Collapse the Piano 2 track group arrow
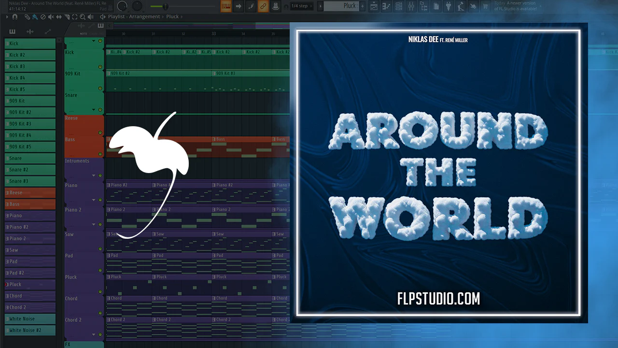The height and width of the screenshot is (348, 618). (x=94, y=225)
